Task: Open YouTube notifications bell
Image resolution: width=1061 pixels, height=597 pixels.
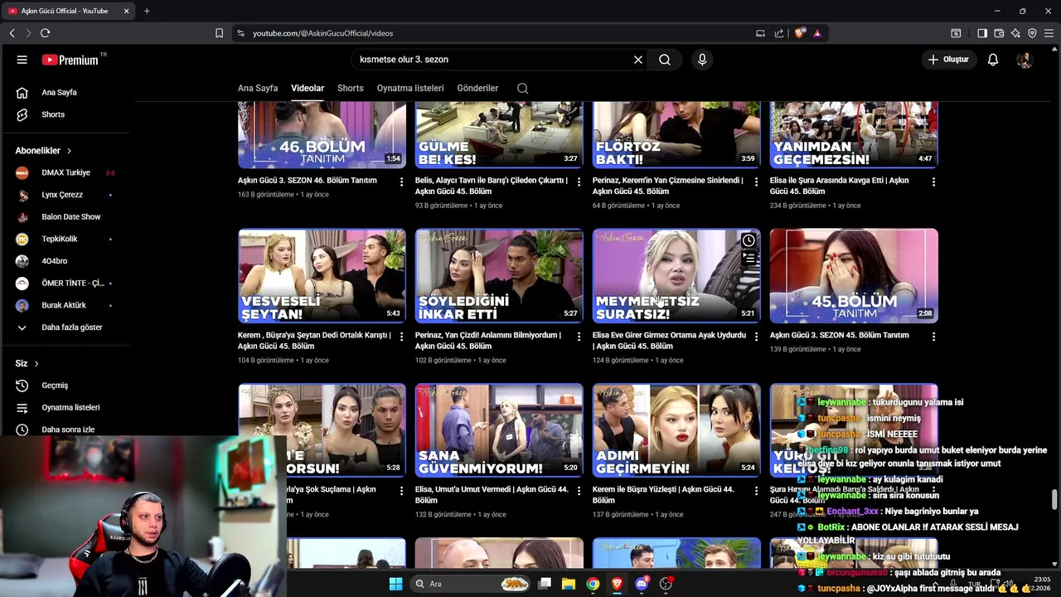Action: tap(993, 60)
